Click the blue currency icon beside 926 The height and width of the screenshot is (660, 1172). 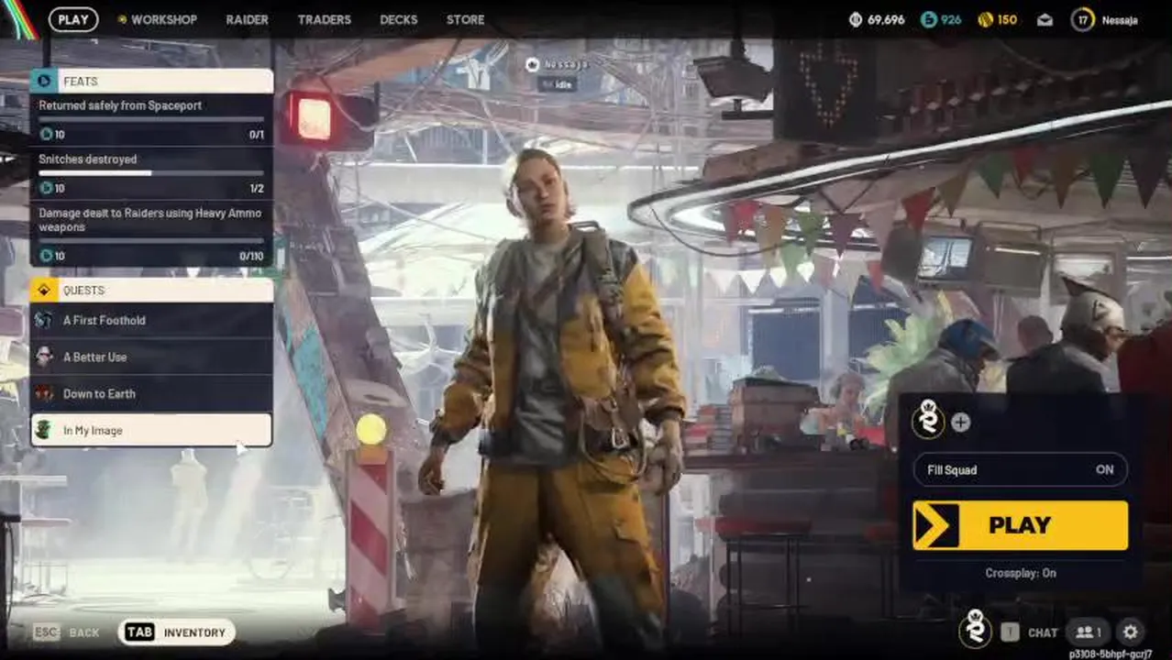929,19
